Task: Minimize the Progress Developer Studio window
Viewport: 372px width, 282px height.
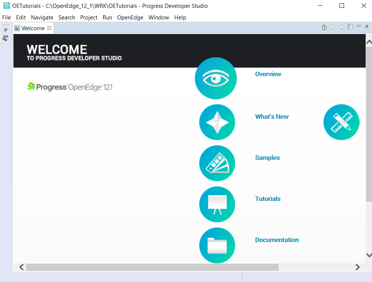Action: 320,6
